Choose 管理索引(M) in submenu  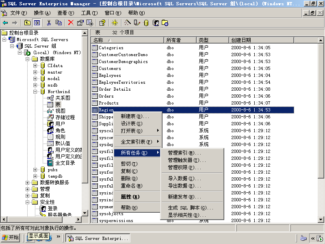[x=192, y=153]
